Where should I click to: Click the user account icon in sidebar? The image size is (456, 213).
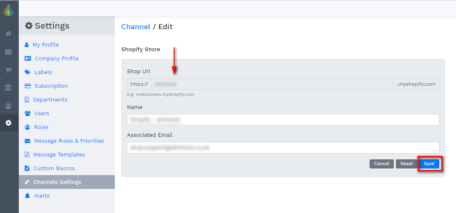click(x=8, y=106)
